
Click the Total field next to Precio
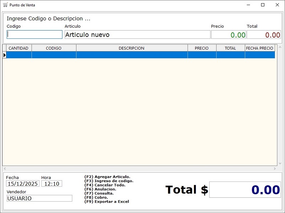point(264,34)
